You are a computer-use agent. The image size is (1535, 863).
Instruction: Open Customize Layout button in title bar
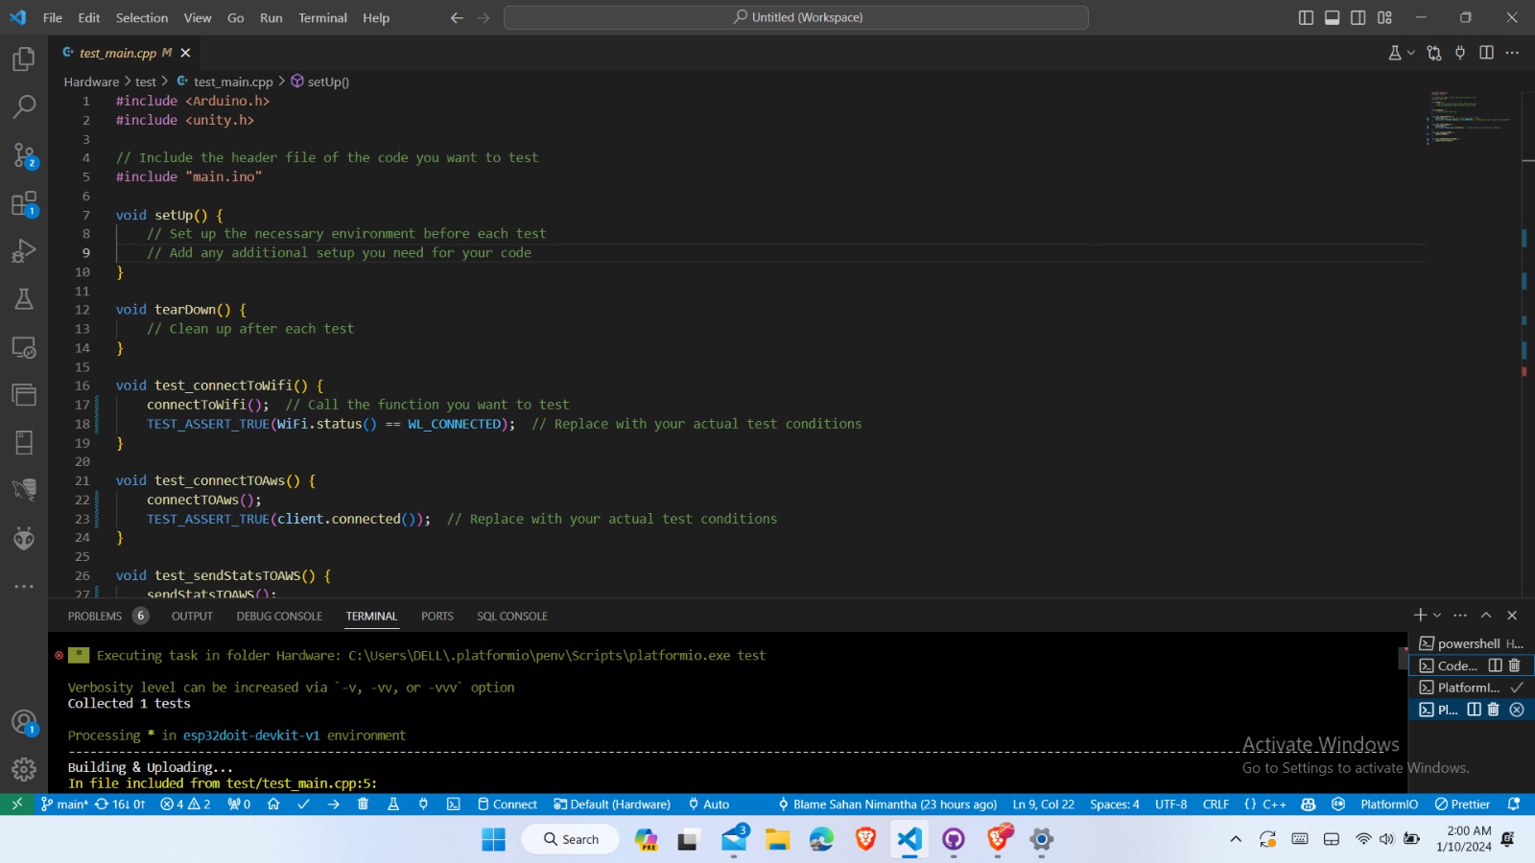point(1384,17)
